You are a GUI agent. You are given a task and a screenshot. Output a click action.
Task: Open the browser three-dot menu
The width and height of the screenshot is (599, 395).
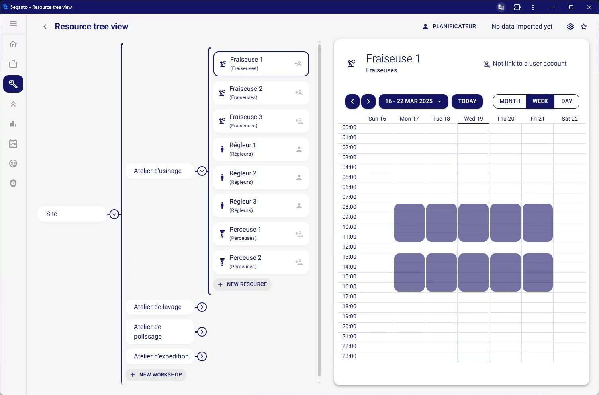click(x=533, y=7)
